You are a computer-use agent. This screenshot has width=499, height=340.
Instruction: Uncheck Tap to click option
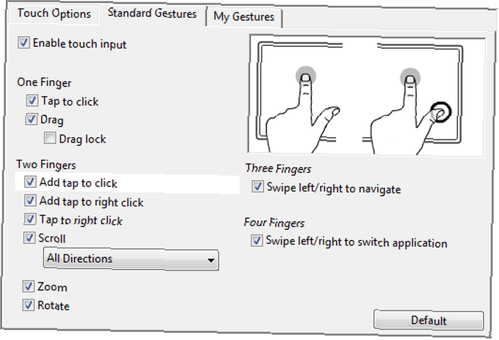tap(32, 101)
